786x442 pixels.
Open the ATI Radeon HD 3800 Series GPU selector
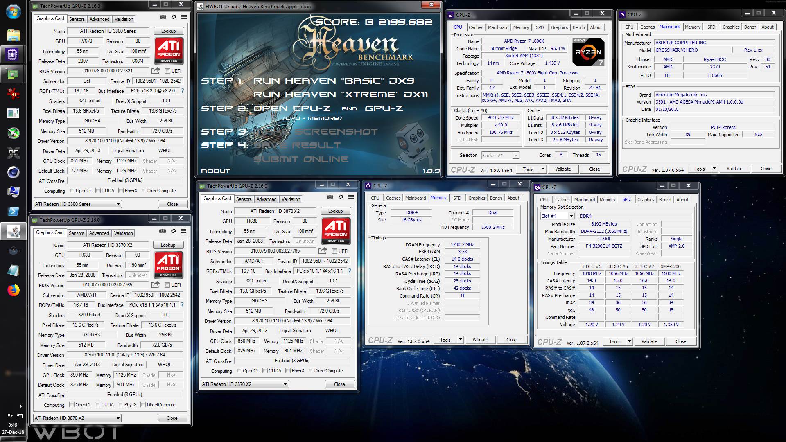(78, 204)
